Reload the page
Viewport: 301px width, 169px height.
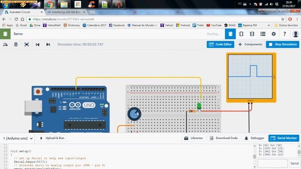point(16,19)
